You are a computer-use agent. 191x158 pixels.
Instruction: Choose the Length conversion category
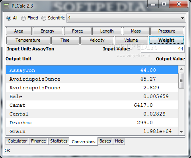pyautogui.click(x=107, y=31)
